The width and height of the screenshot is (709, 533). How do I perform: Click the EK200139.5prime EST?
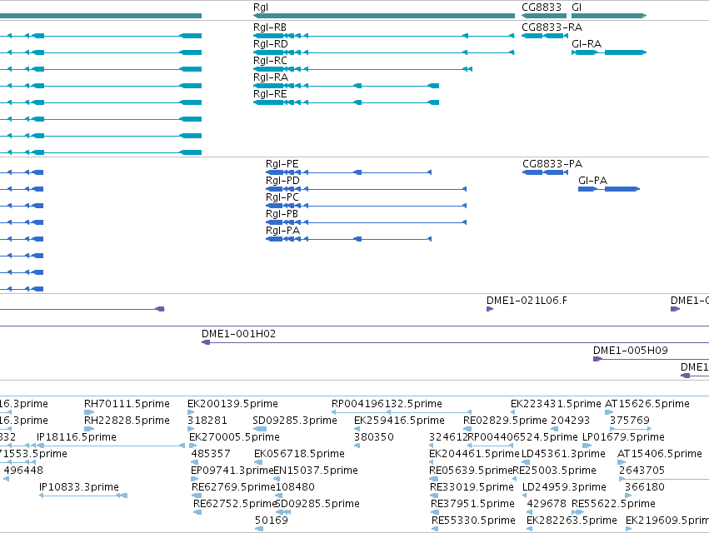tap(191, 412)
